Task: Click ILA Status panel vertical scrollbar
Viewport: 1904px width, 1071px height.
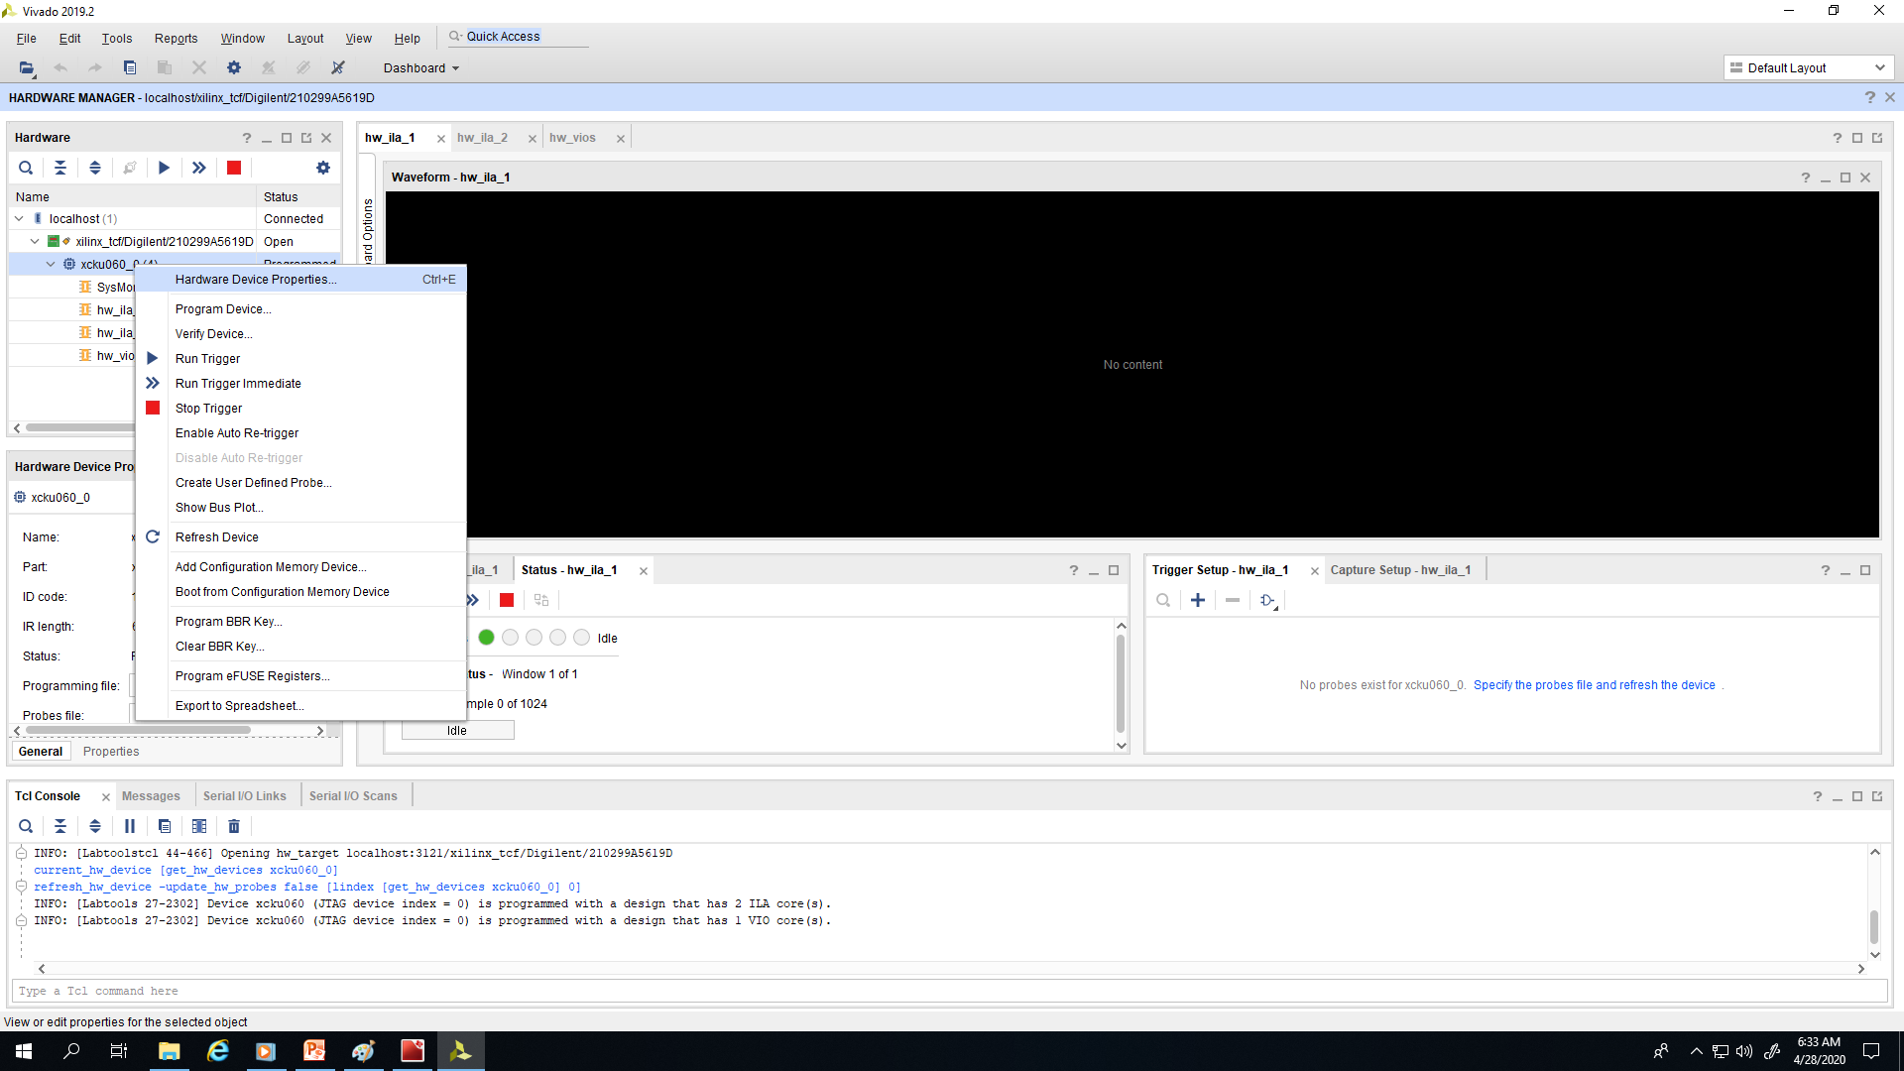Action: pyautogui.click(x=1122, y=684)
